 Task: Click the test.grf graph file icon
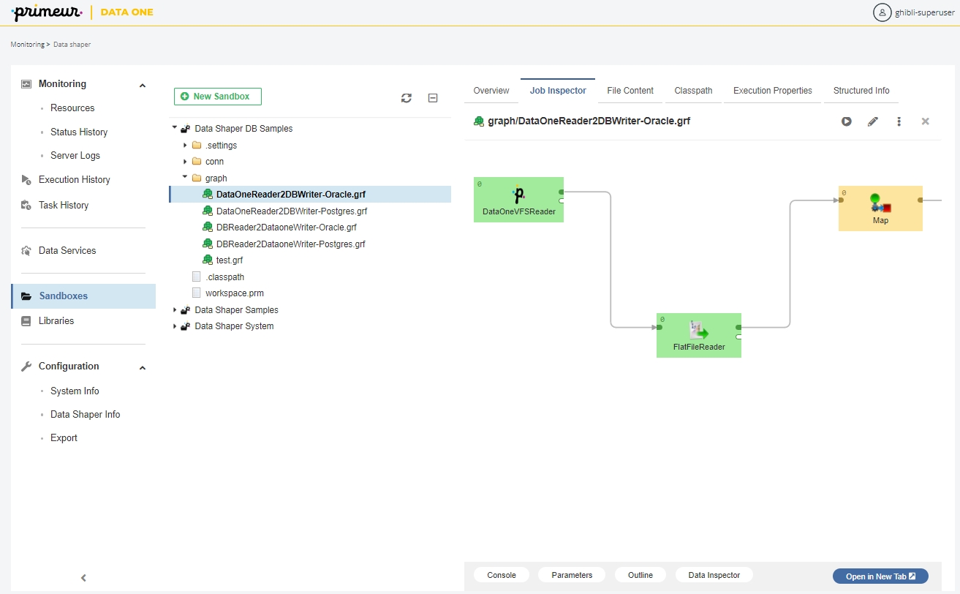208,260
